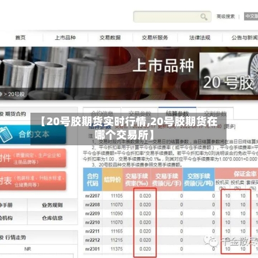The width and height of the screenshot is (258, 258).
Task: Click the 交易手续费率(‰) column header
Action: pos(137,179)
